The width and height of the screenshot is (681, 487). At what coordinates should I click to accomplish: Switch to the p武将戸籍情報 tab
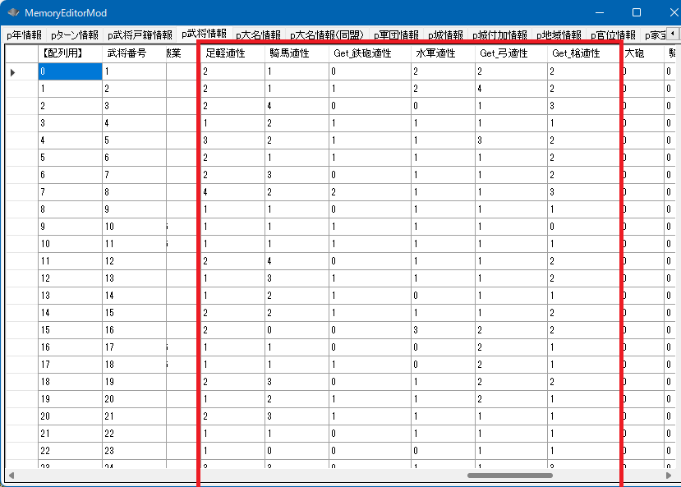coord(140,35)
